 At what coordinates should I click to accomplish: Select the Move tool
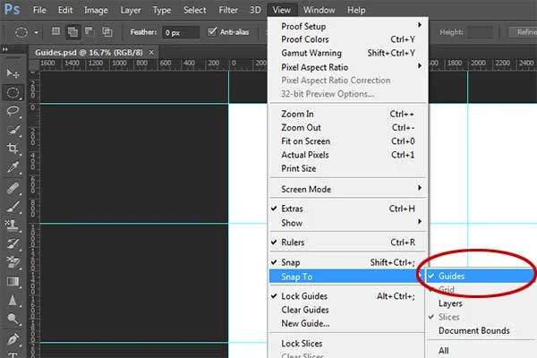click(x=13, y=73)
